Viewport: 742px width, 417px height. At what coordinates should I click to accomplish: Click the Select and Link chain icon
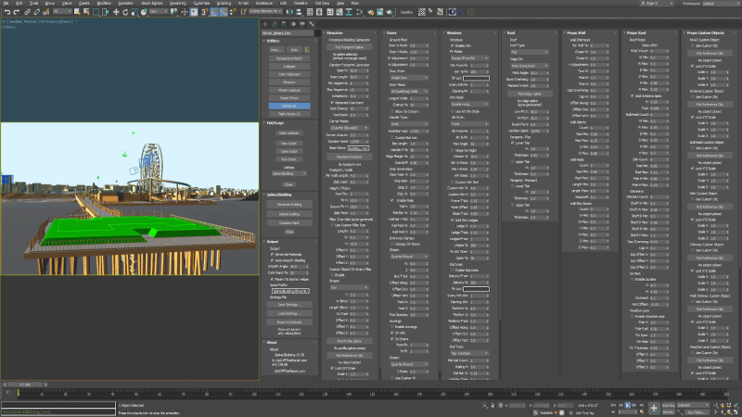coord(28,12)
